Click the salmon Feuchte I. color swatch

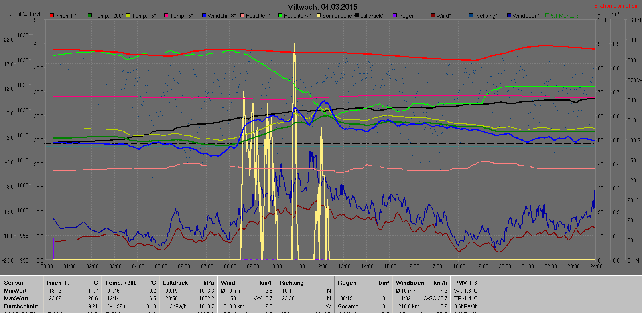[x=242, y=16]
